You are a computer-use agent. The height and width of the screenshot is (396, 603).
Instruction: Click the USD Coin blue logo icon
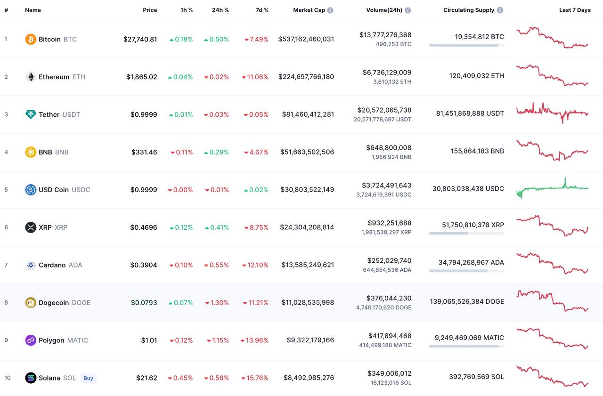(31, 190)
